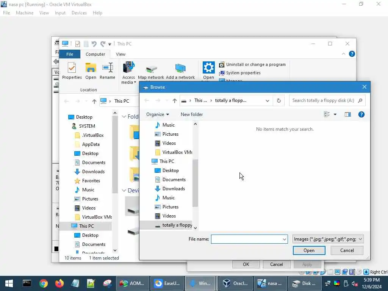Viewport: 388px width, 291px height.
Task: Click the muted volume icon in the system tray
Action: pos(354,283)
